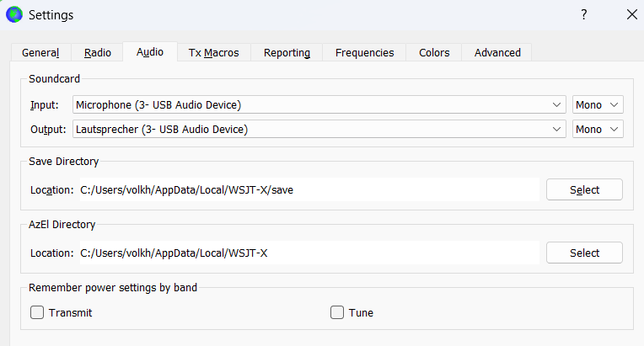
Task: Expand the Input soundcard device dropdown
Action: (x=319, y=104)
